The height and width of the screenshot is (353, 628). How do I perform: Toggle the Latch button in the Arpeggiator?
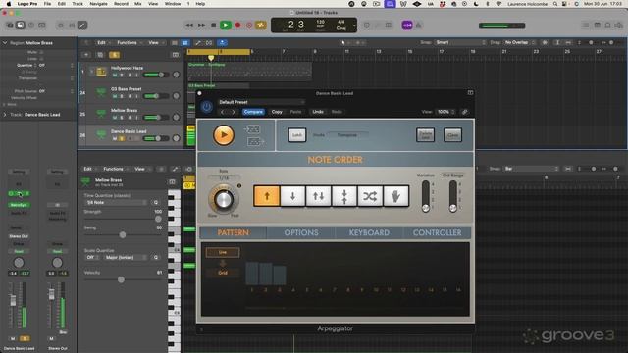coord(297,135)
